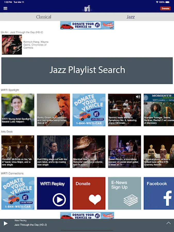Image resolution: width=174 pixels, height=232 pixels.
Task: Open Yannick leads Mahler's Symphony card
Action: [x=125, y=110]
